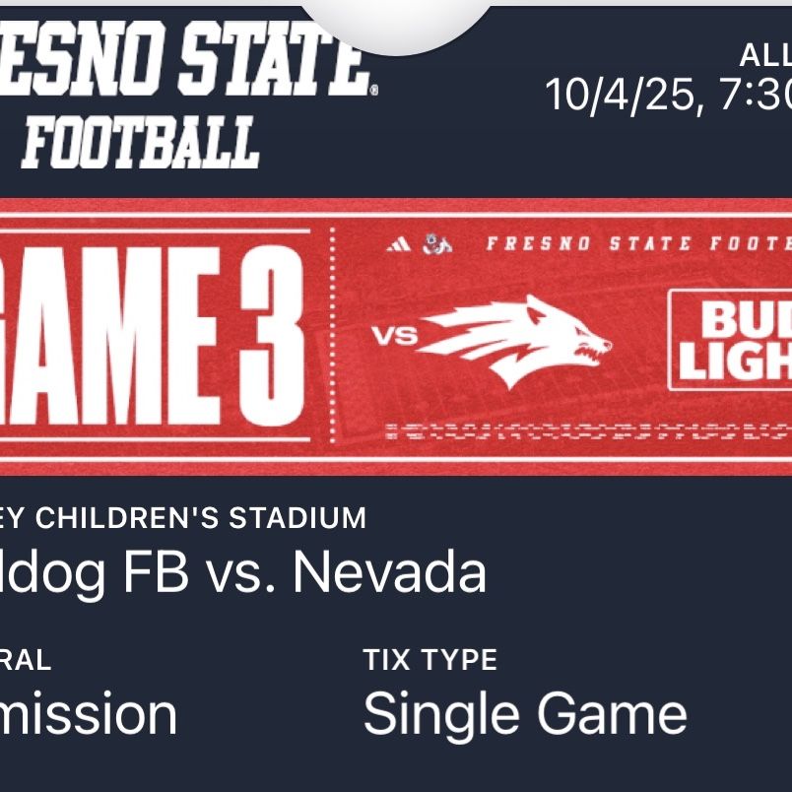Click the Adidas logo on banner
The image size is (792, 792).
pyautogui.click(x=399, y=245)
